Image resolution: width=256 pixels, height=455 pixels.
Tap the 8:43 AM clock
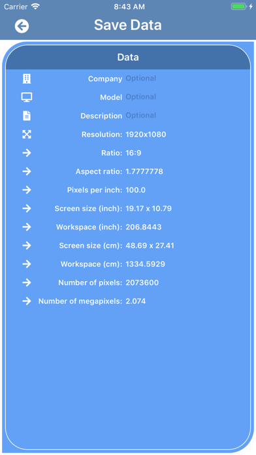click(x=129, y=7)
